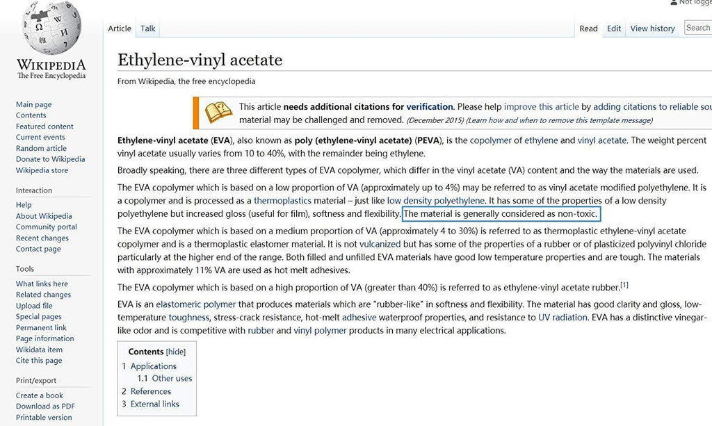Click Download as PDF link
The height and width of the screenshot is (426, 712).
[45, 407]
